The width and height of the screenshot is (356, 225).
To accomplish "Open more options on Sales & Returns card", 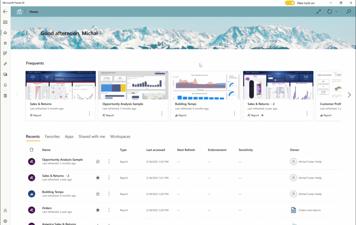I will click(x=89, y=113).
